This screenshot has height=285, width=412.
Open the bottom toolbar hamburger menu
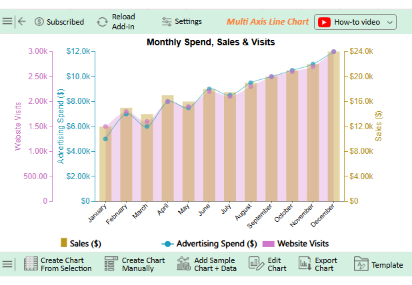[7, 264]
